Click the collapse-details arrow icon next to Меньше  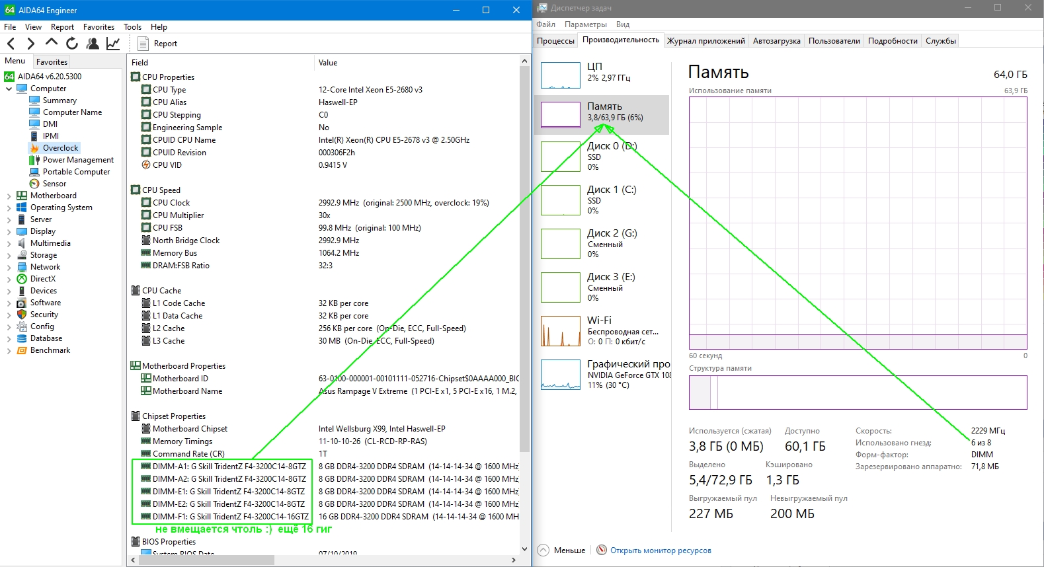click(543, 550)
